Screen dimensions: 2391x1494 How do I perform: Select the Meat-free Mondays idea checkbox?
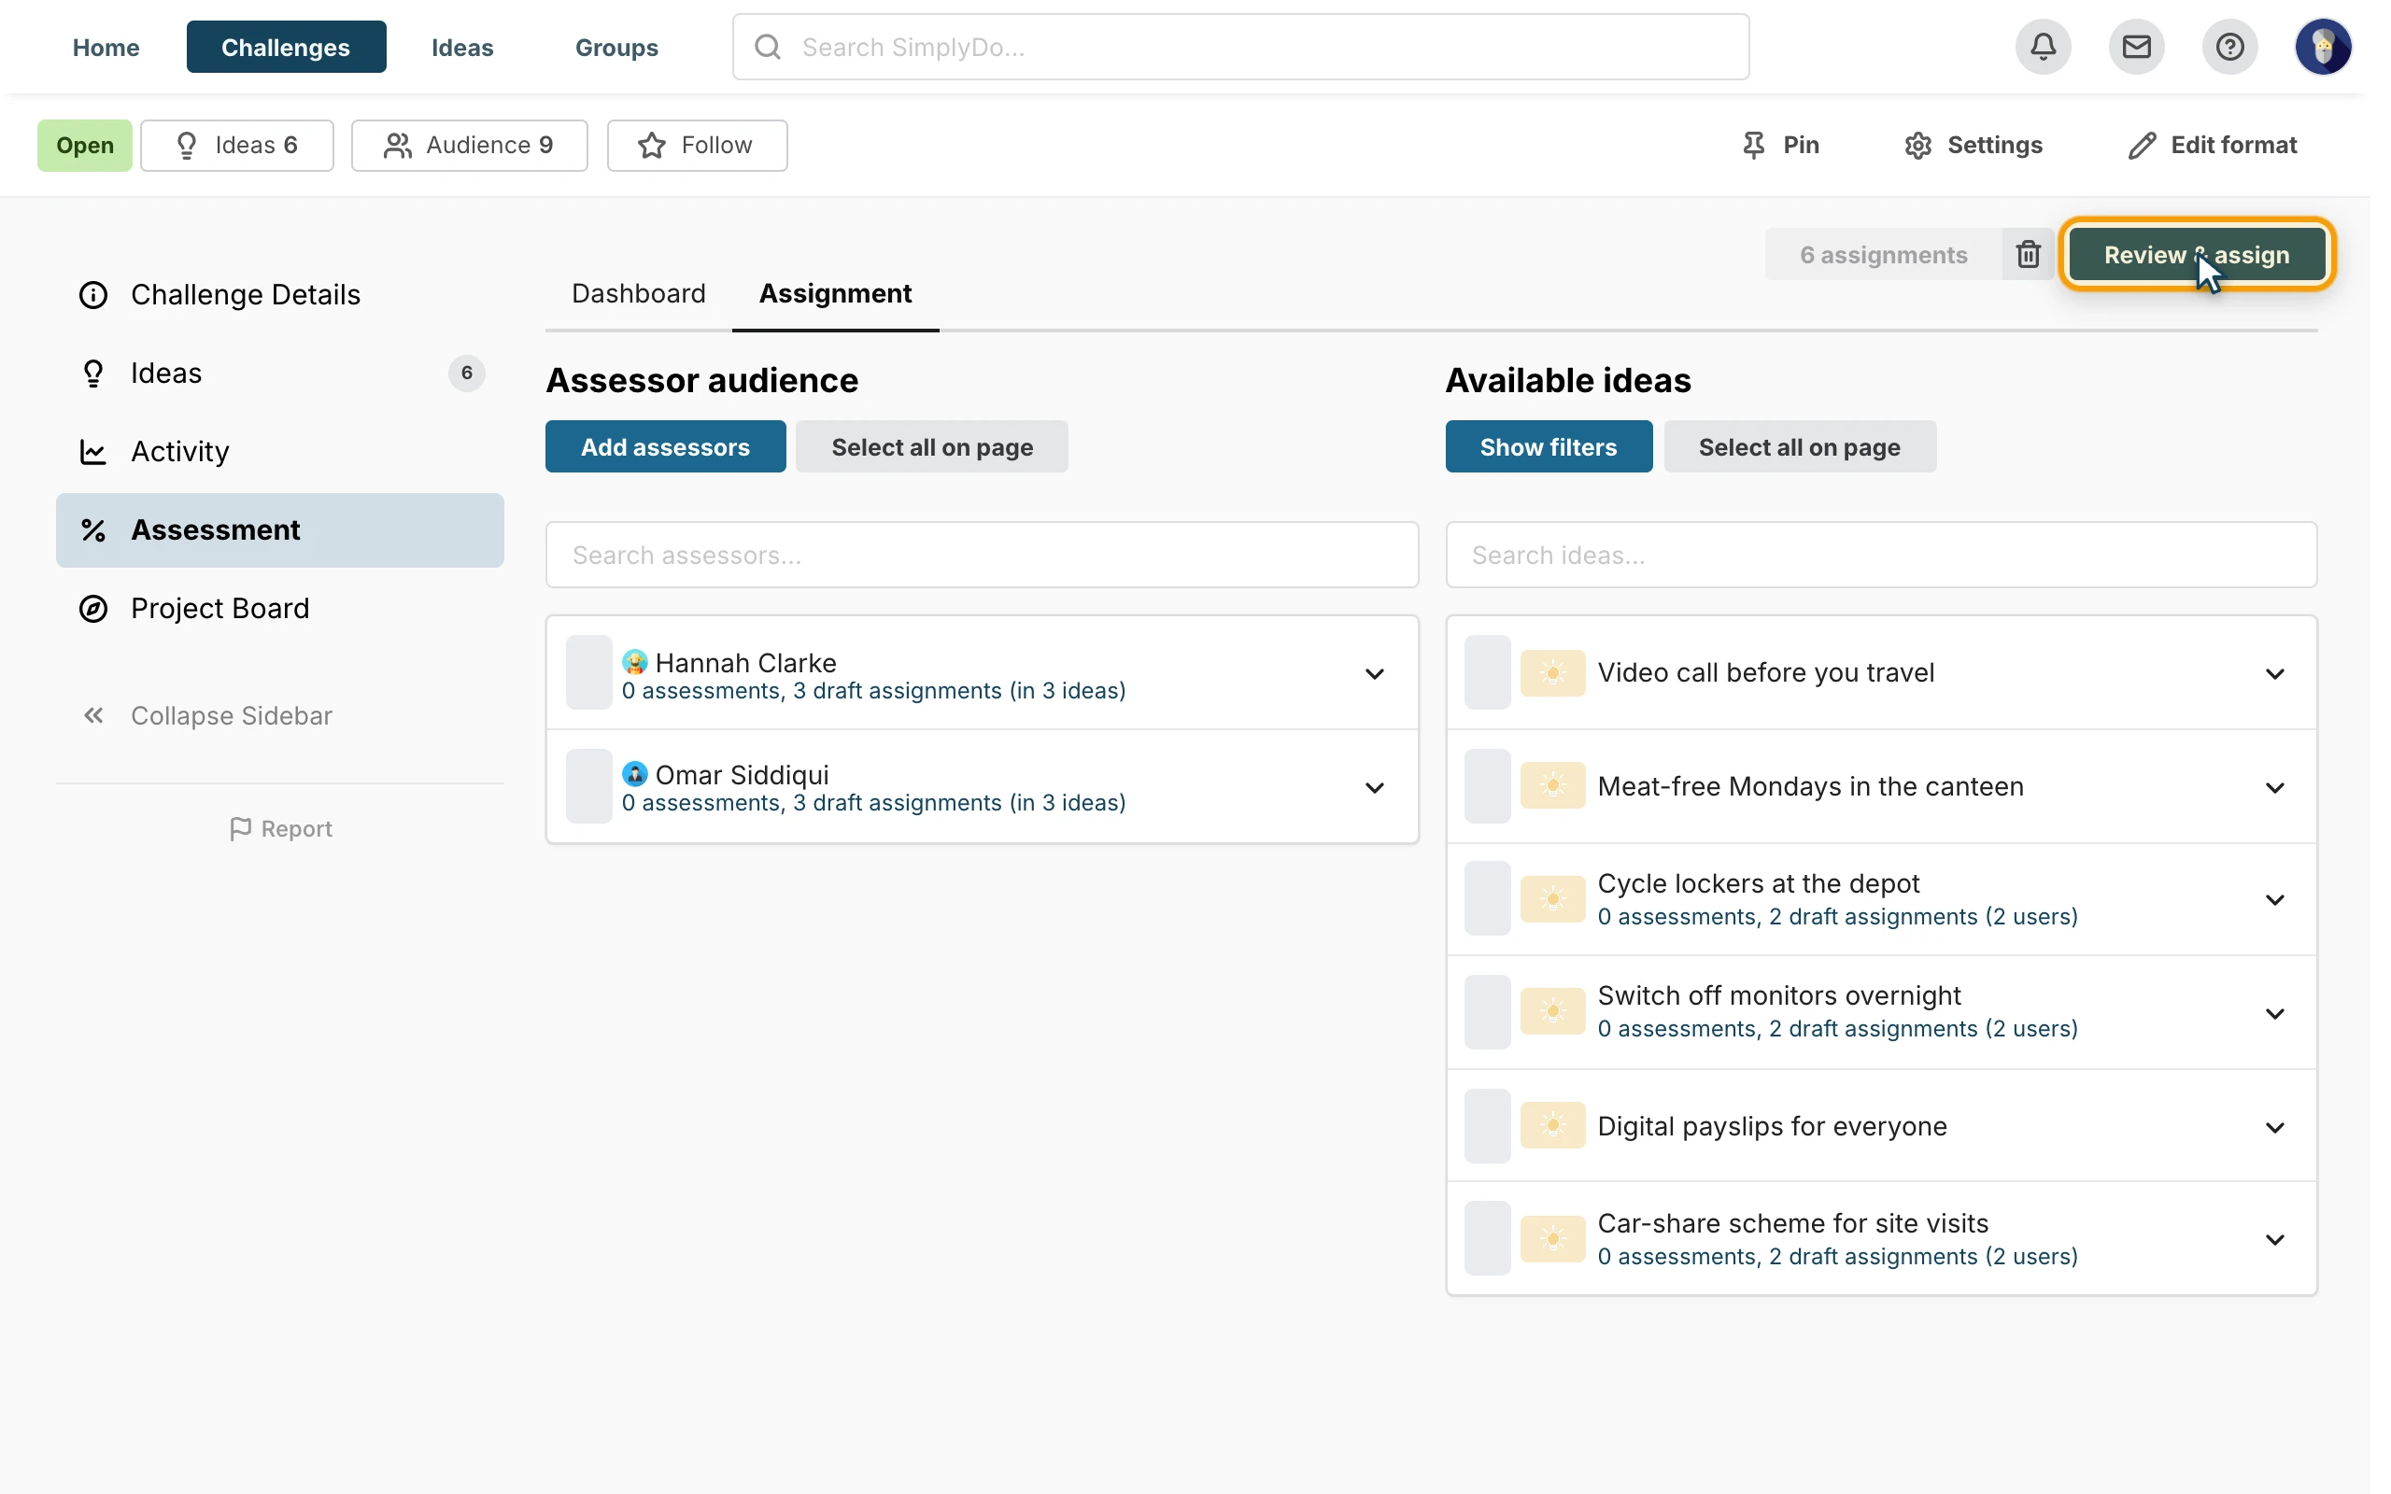[x=1487, y=786]
